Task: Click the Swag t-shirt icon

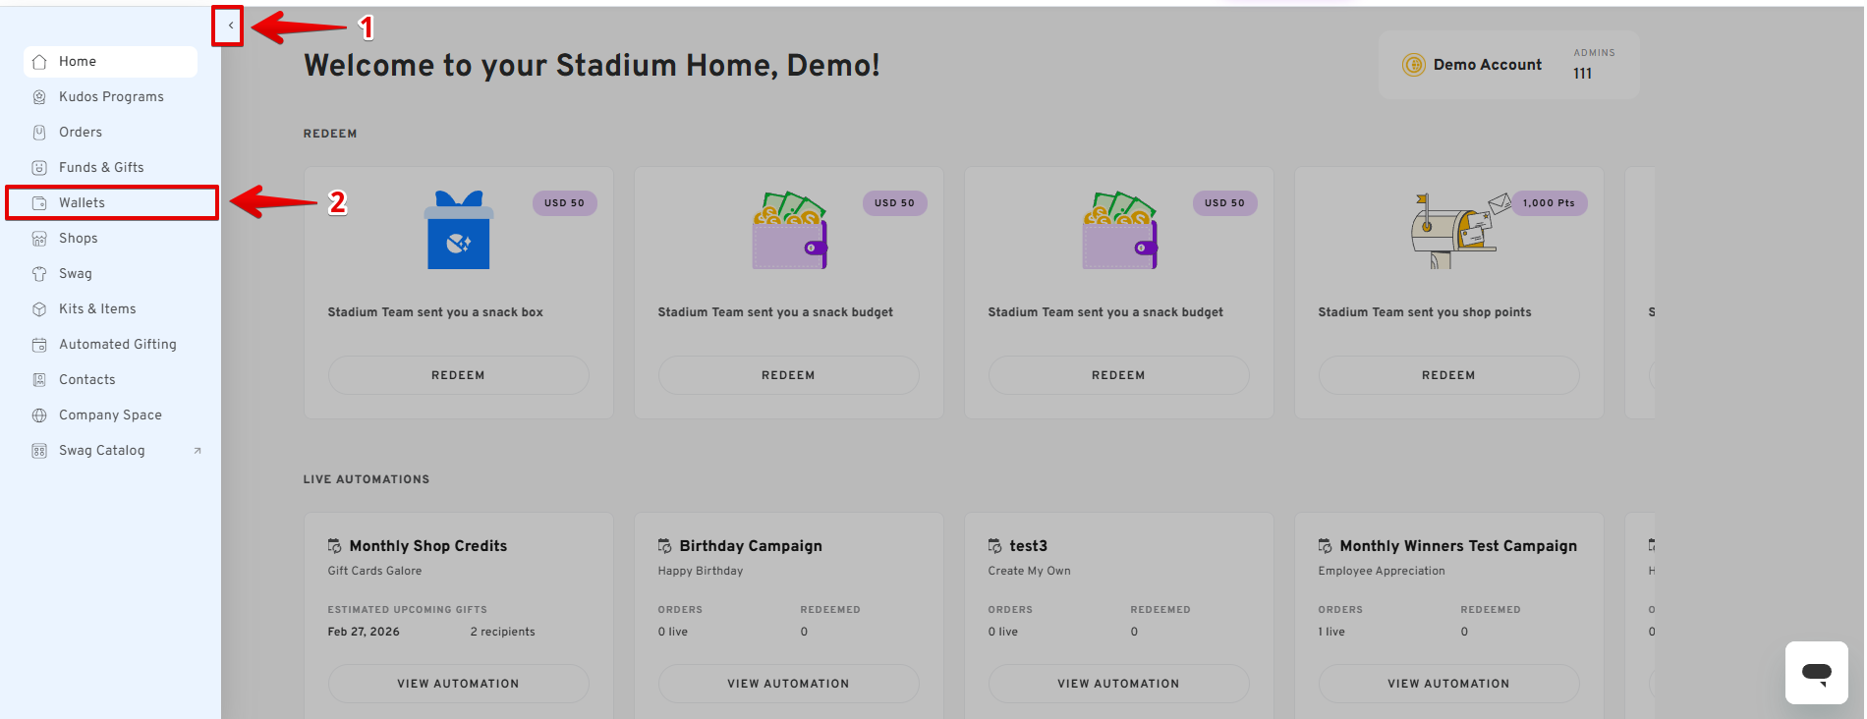Action: (x=39, y=274)
